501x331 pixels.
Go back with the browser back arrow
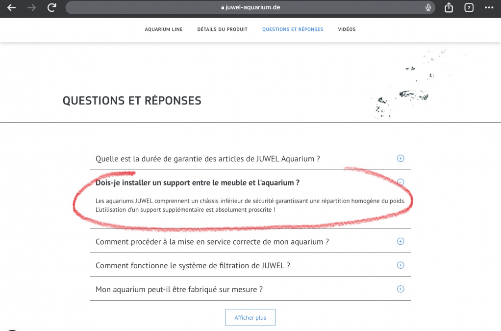pos(11,8)
